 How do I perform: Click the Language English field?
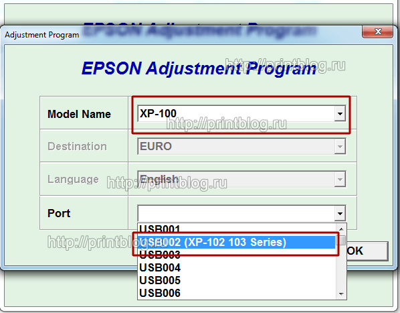[x=236, y=179]
